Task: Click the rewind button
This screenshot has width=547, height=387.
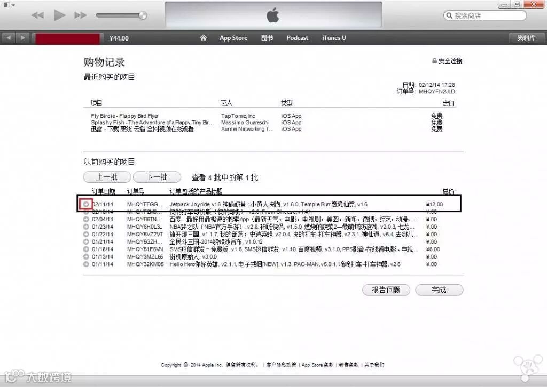Action: 38,15
